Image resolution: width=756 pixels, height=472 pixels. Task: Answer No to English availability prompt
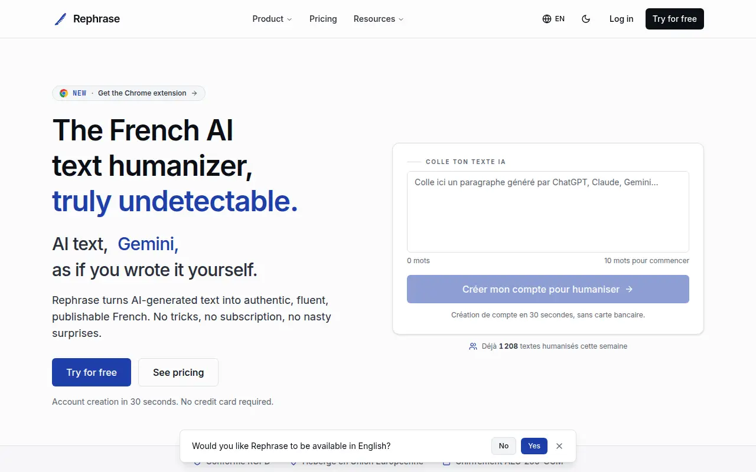click(x=504, y=446)
